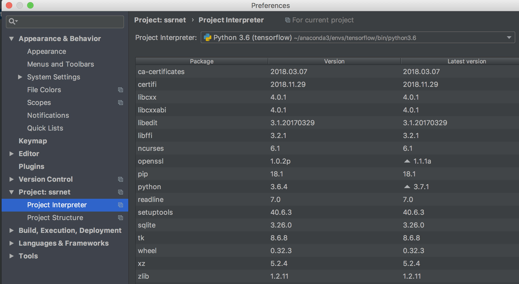The width and height of the screenshot is (519, 284).
Task: Expand the Editor section
Action: [11, 154]
